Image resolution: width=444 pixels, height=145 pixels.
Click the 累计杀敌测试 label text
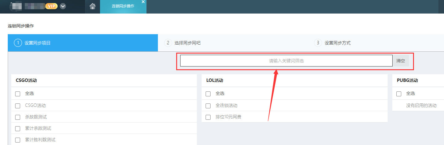[38, 128]
